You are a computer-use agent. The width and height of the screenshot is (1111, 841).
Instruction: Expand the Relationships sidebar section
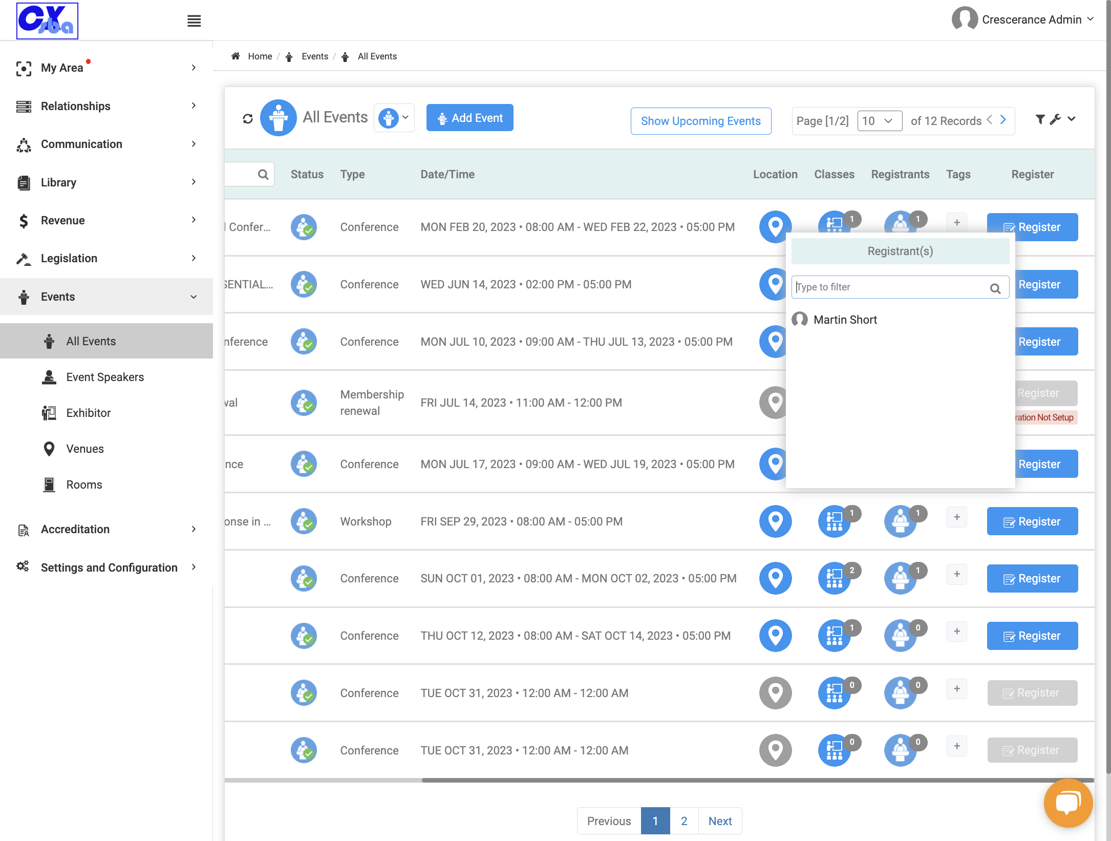(x=106, y=106)
